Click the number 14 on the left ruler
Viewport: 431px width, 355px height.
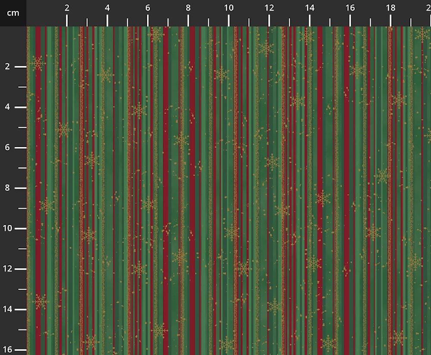[x=7, y=309]
